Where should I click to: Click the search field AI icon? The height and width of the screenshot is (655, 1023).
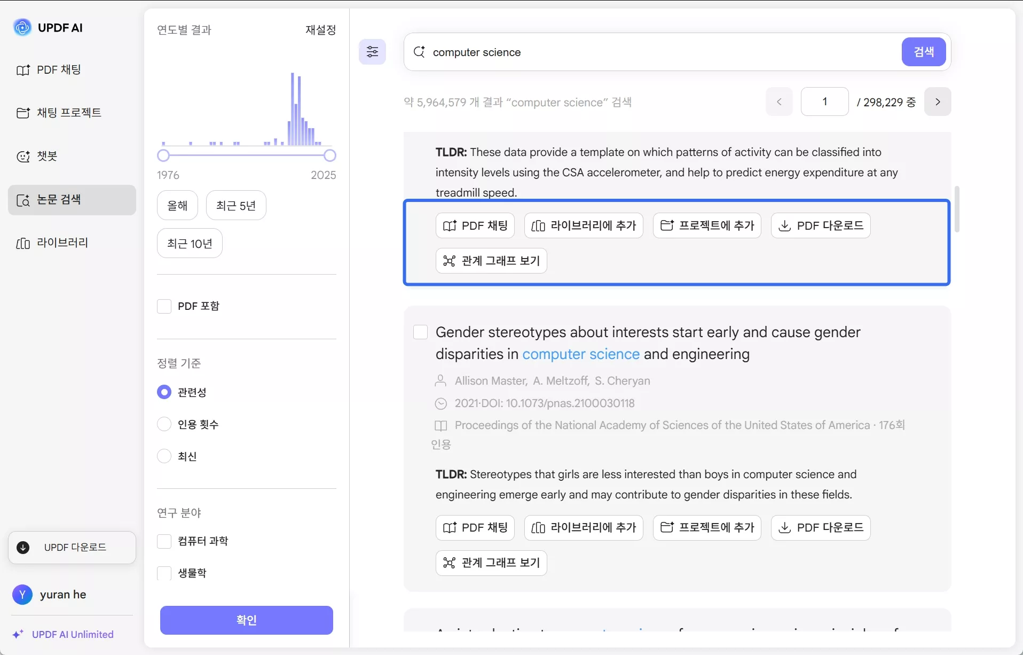pos(420,52)
